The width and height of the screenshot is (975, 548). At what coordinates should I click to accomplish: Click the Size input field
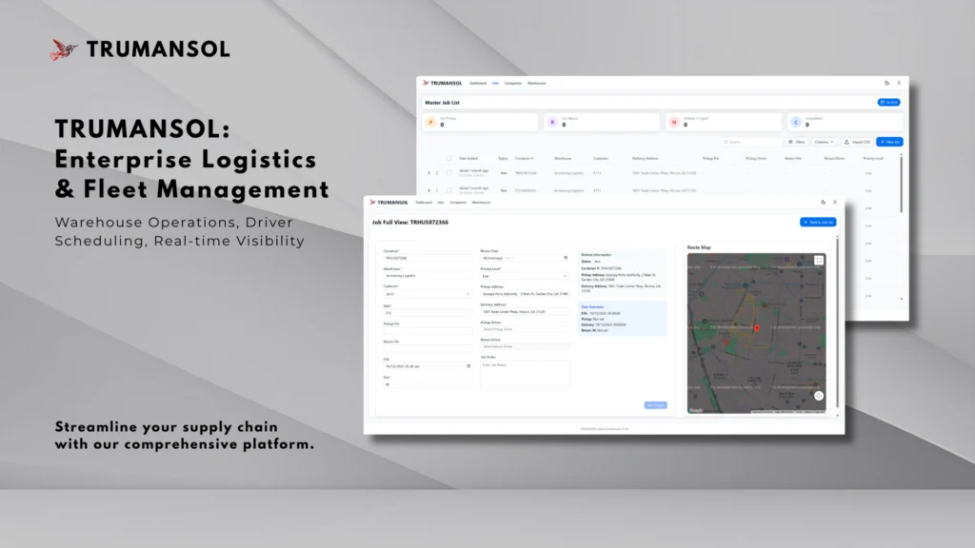[428, 384]
